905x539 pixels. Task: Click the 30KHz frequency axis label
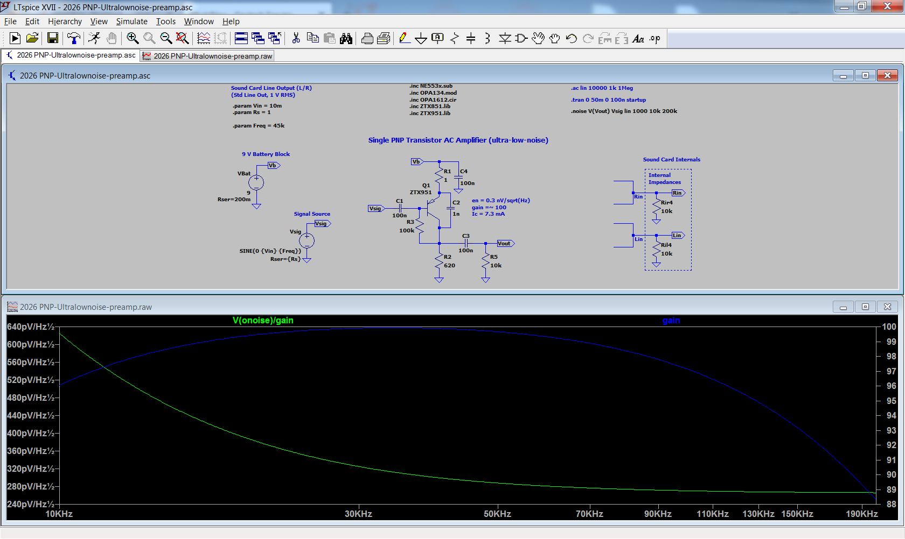click(x=358, y=514)
